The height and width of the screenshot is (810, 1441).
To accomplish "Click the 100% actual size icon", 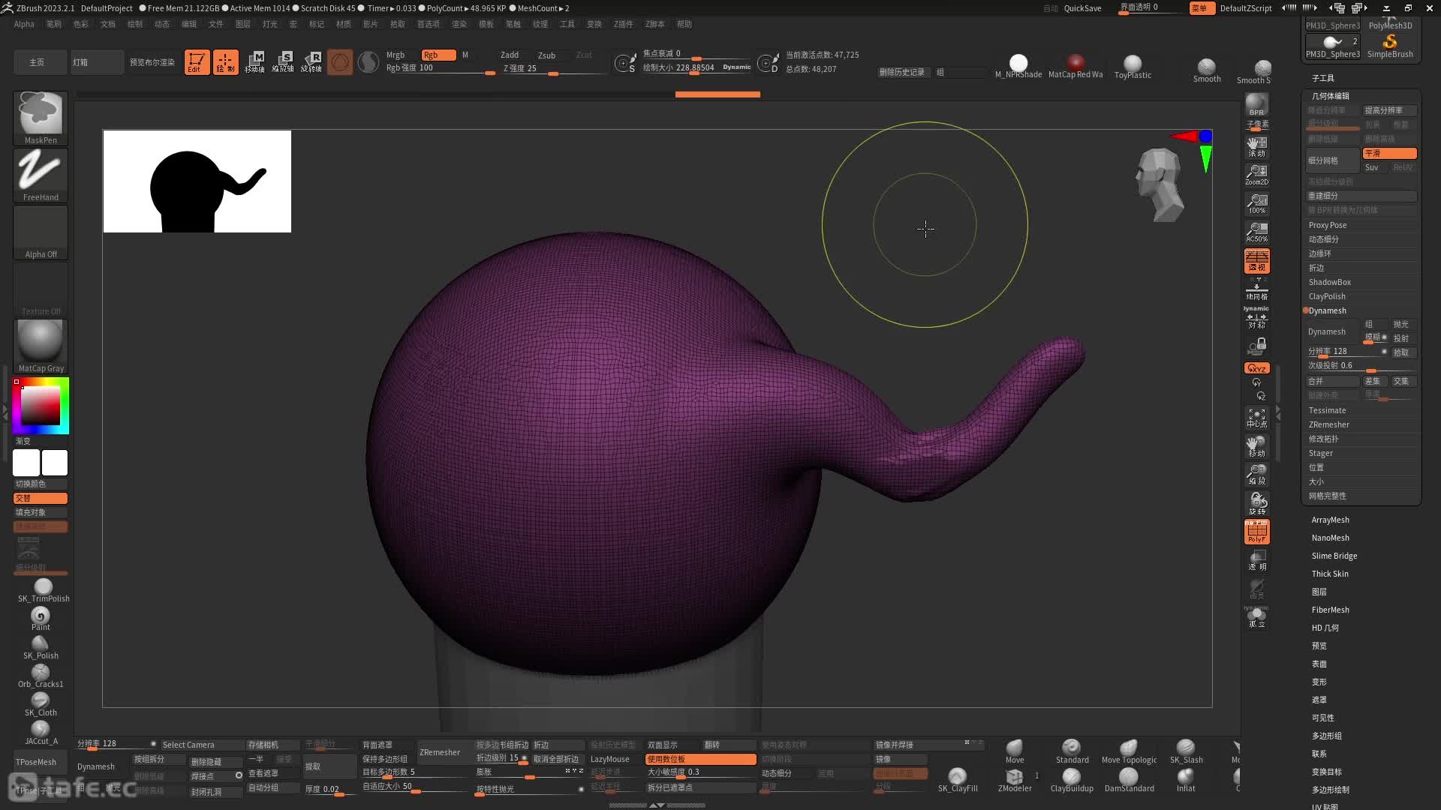I will coord(1257,203).
